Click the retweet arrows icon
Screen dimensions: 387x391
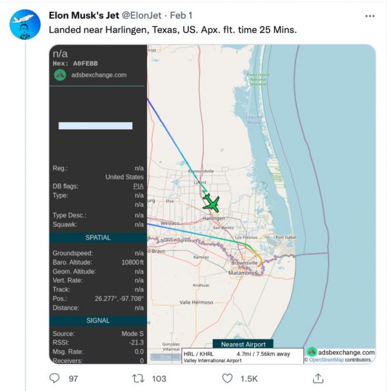tap(137, 378)
